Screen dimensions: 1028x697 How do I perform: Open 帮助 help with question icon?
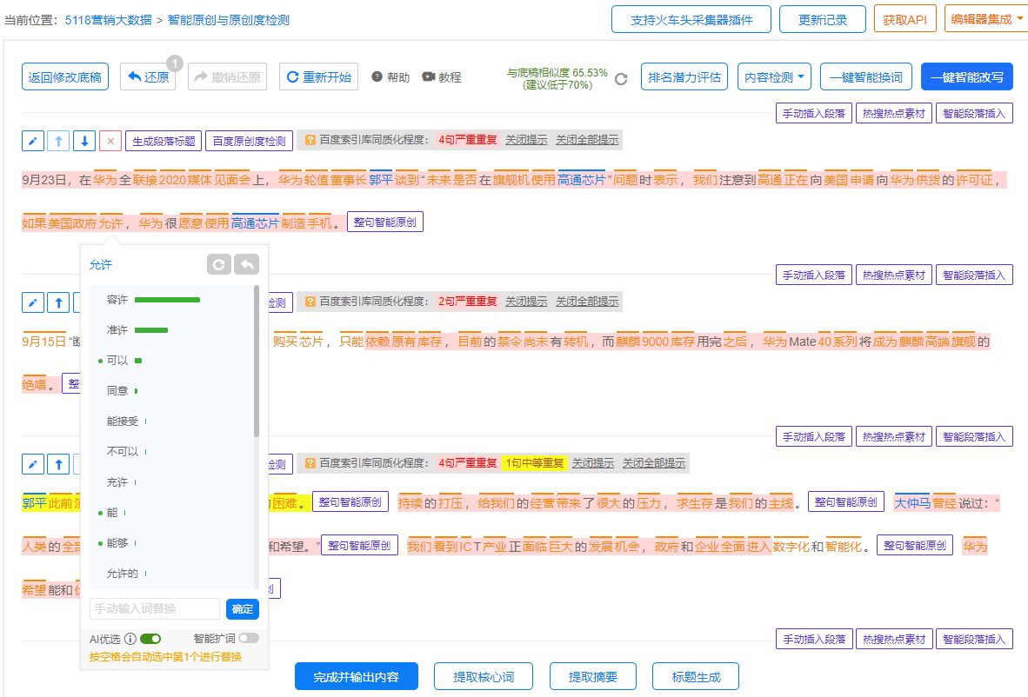391,77
